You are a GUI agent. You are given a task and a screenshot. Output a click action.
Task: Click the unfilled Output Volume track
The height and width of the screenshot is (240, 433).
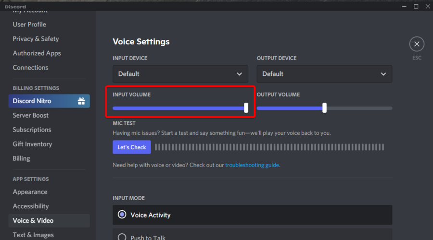(359, 108)
